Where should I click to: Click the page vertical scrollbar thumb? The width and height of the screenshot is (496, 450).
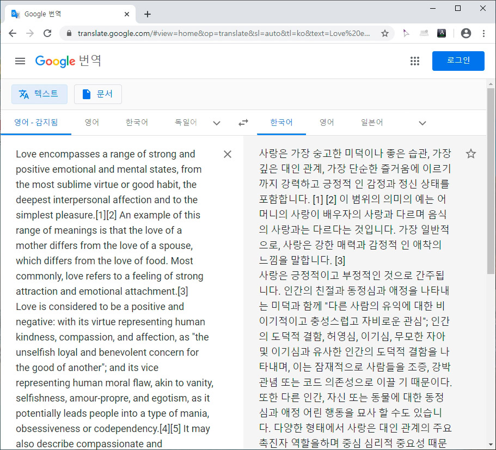pos(491,181)
